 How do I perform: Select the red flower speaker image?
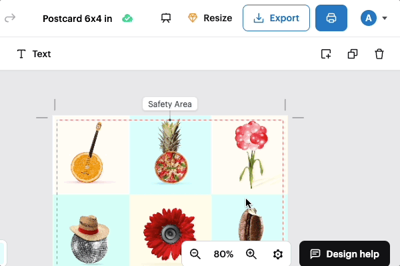pos(169,235)
